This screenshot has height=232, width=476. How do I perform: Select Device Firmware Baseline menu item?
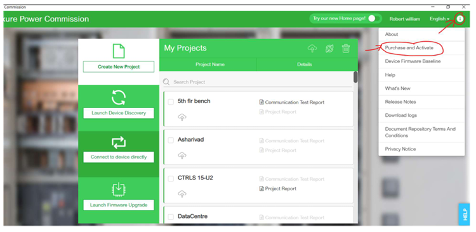point(421,61)
